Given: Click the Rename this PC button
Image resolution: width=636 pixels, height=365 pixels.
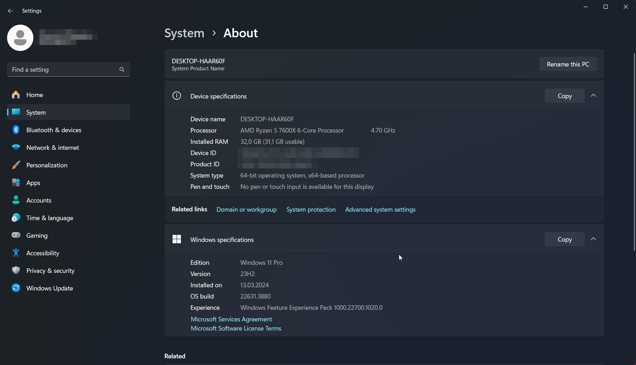Looking at the screenshot, I should 568,64.
